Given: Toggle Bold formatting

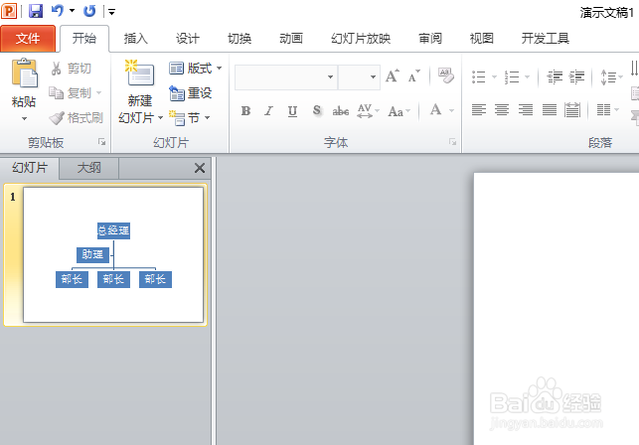Looking at the screenshot, I should [245, 111].
